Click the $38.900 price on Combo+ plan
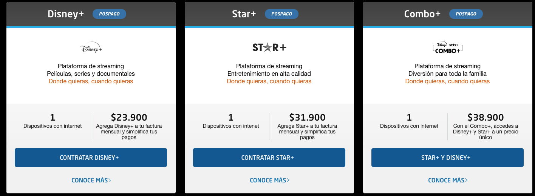The image size is (535, 196). [486, 117]
